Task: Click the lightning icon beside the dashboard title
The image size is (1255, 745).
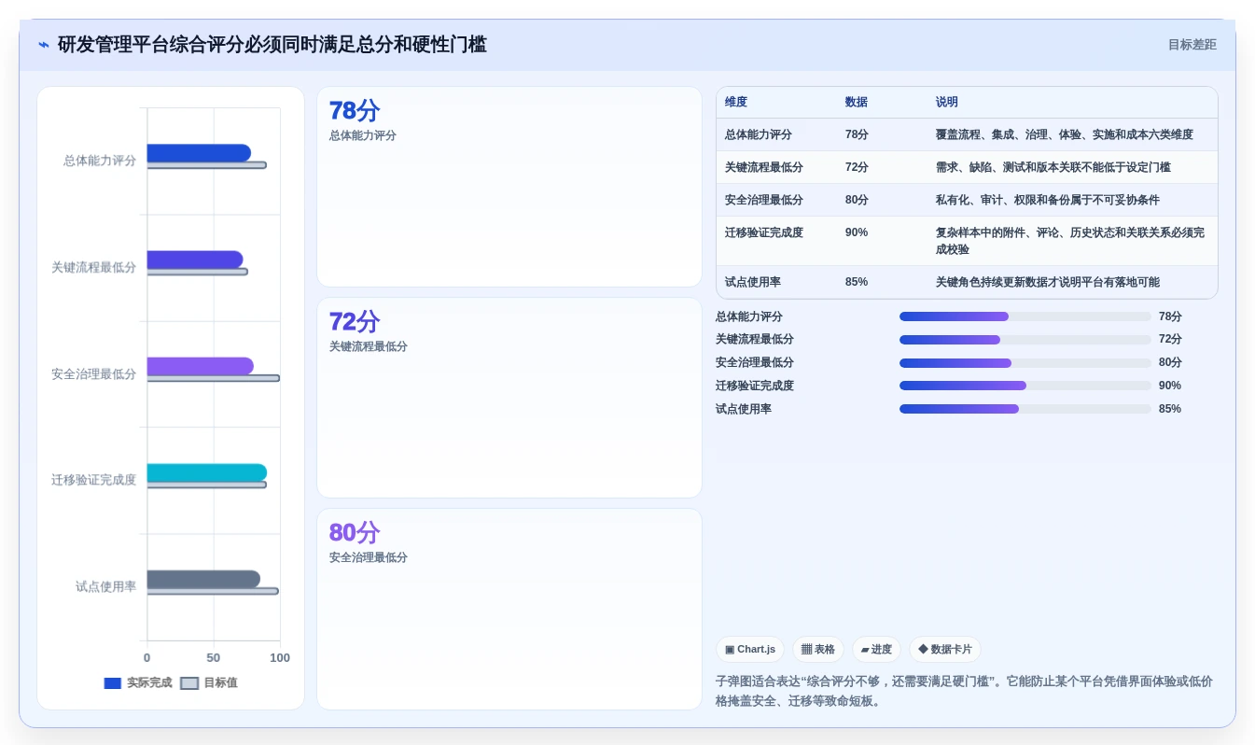Action: (x=44, y=45)
